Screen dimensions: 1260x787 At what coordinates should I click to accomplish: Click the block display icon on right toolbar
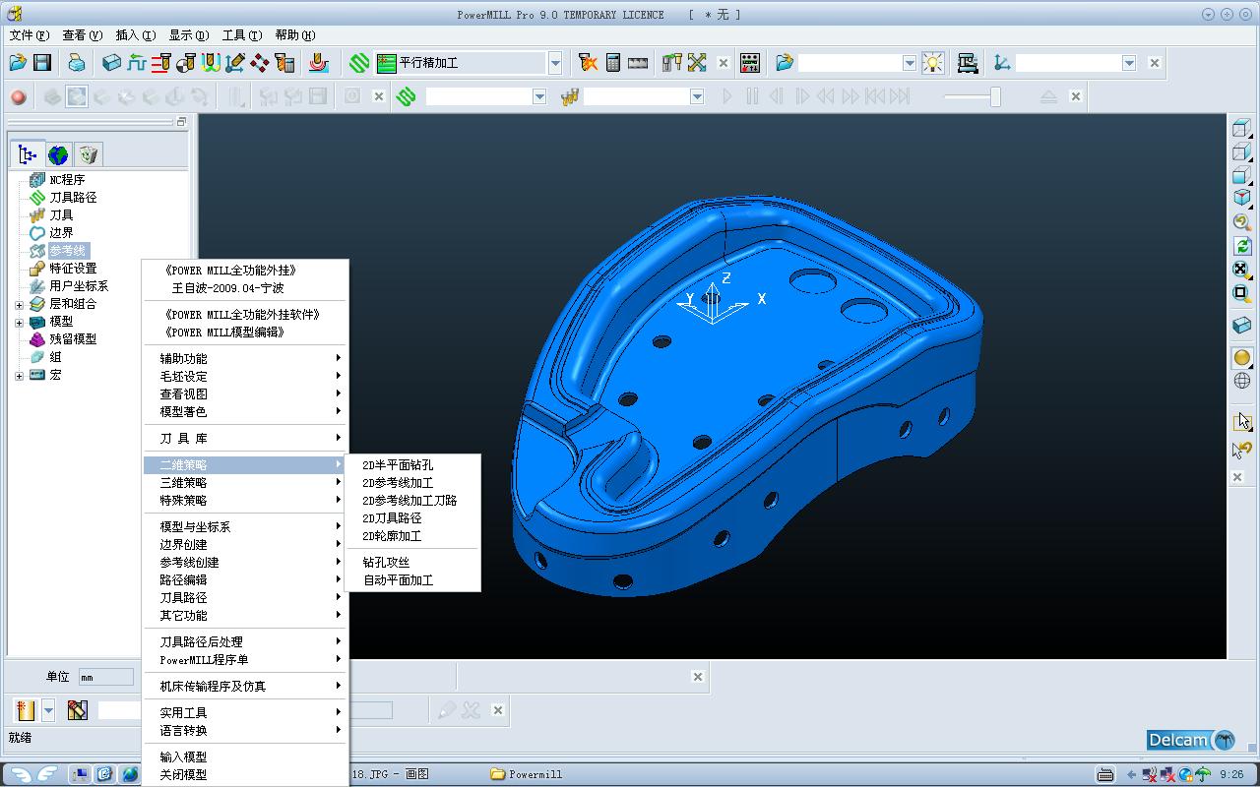pyautogui.click(x=1242, y=326)
